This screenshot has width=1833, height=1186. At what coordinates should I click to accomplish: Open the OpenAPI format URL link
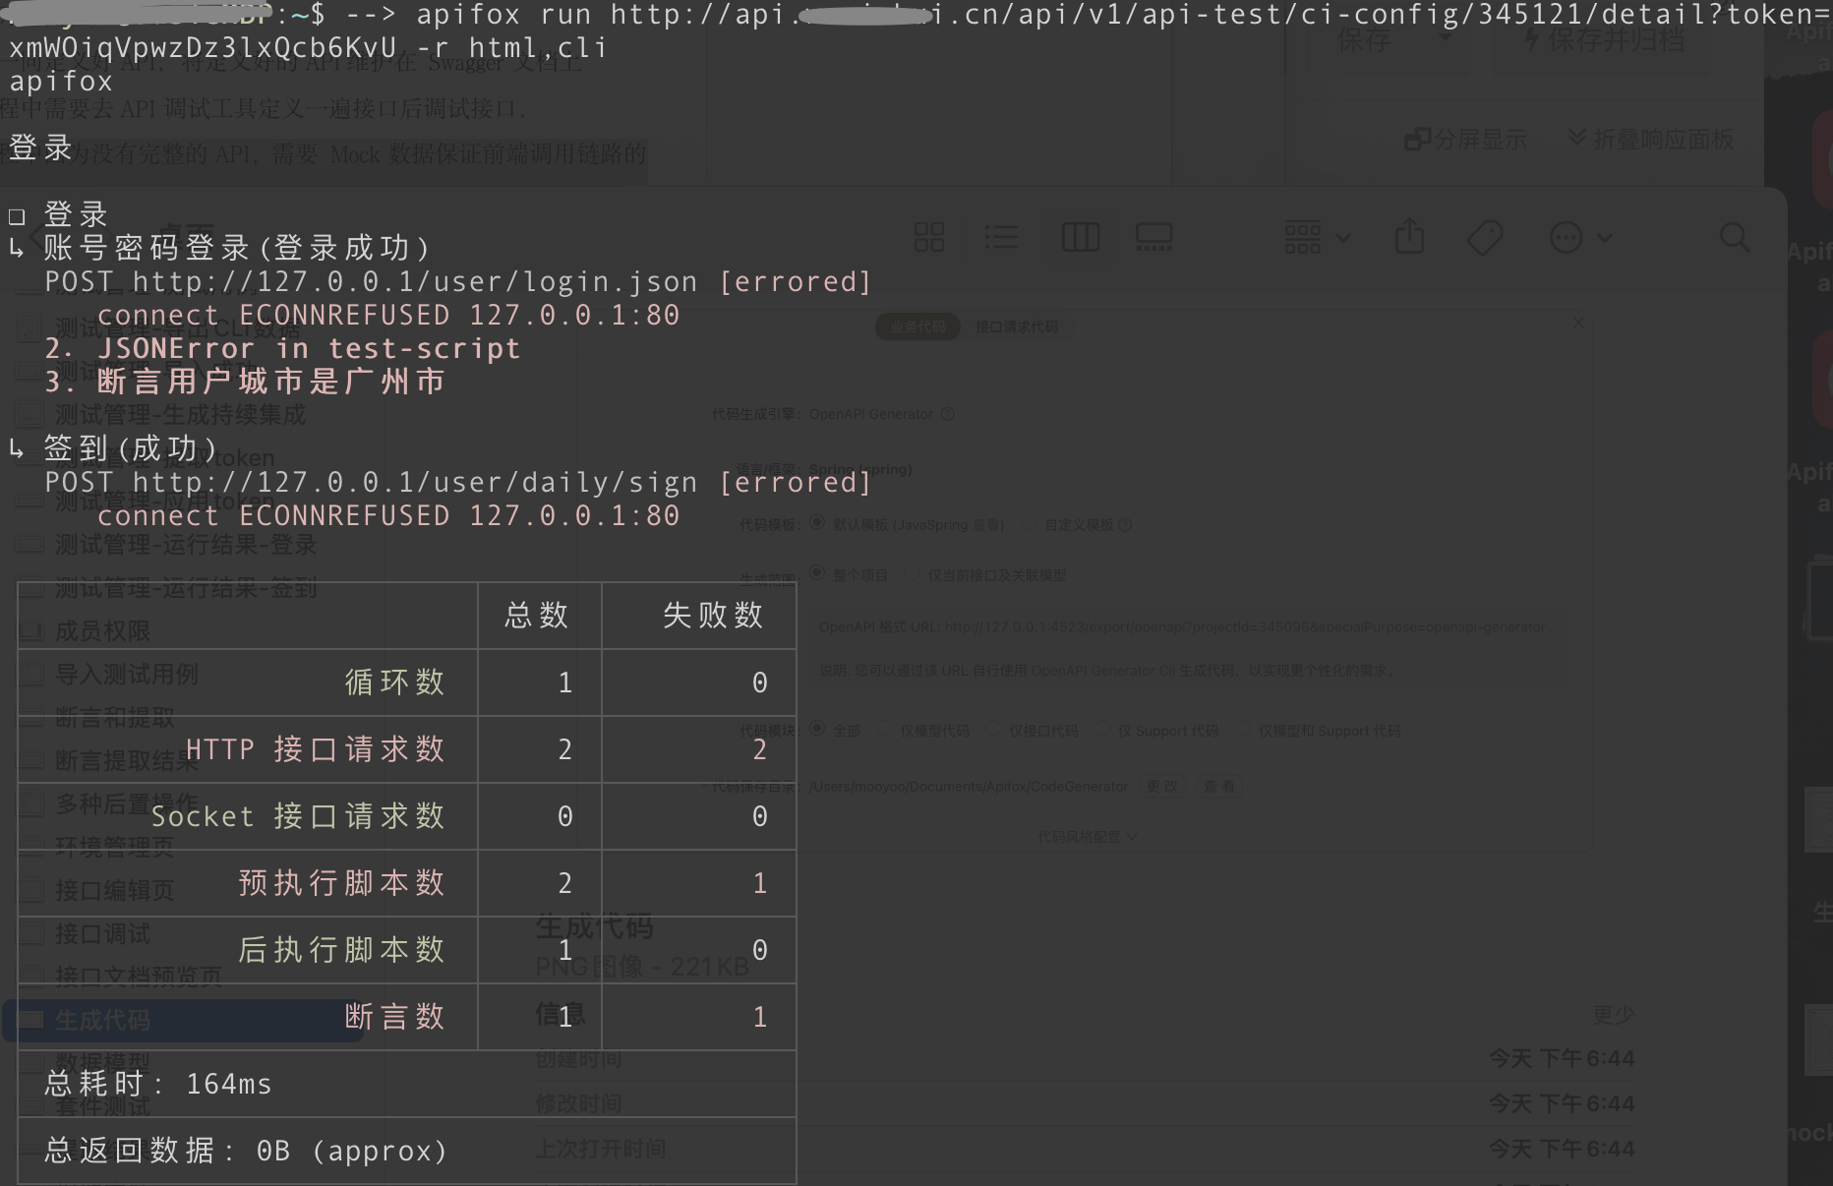tap(1245, 626)
